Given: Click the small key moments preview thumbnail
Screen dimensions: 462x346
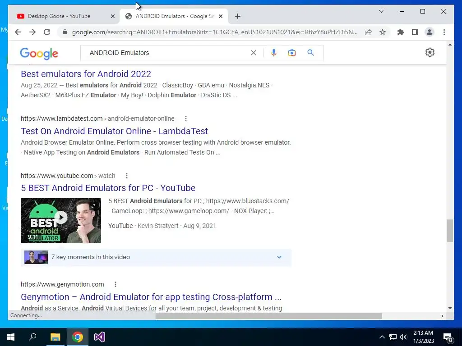Looking at the screenshot, I should (36, 257).
